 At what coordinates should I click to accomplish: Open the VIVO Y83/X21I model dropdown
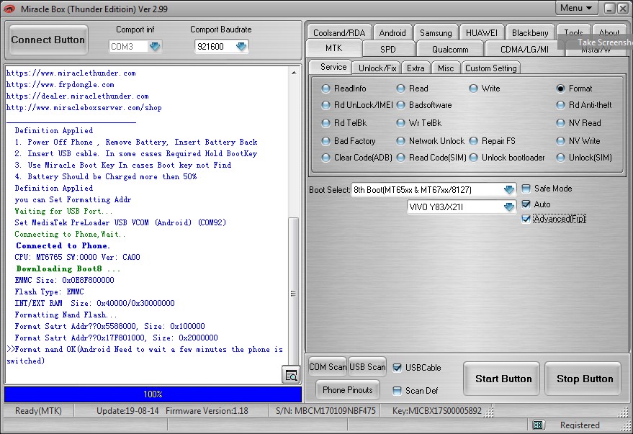(x=509, y=207)
